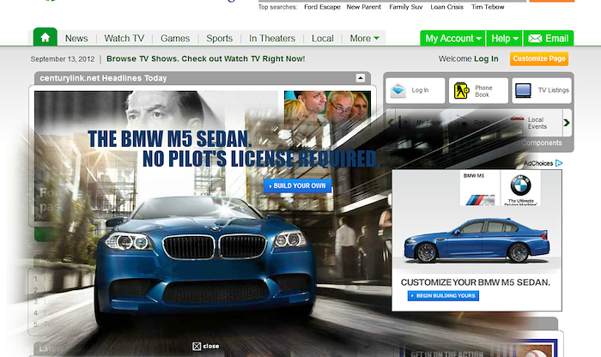Click the left arrow in components carousel

click(x=390, y=123)
